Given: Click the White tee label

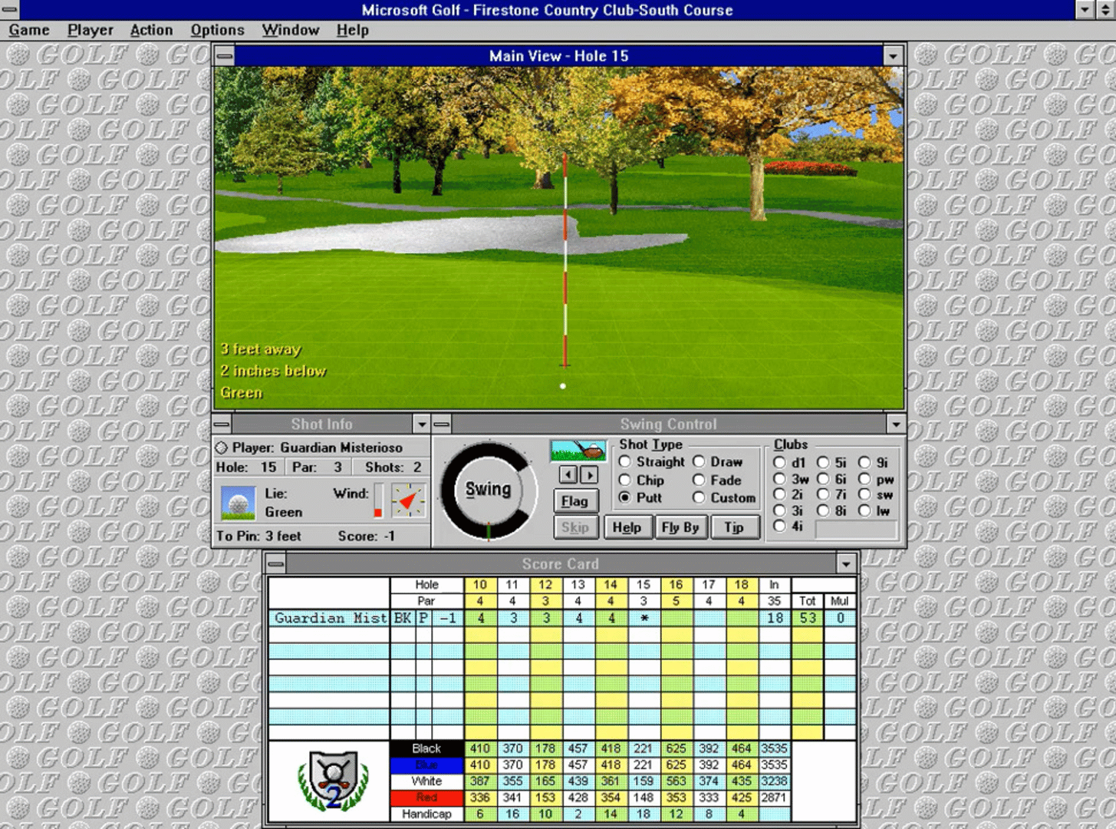Looking at the screenshot, I should (426, 781).
